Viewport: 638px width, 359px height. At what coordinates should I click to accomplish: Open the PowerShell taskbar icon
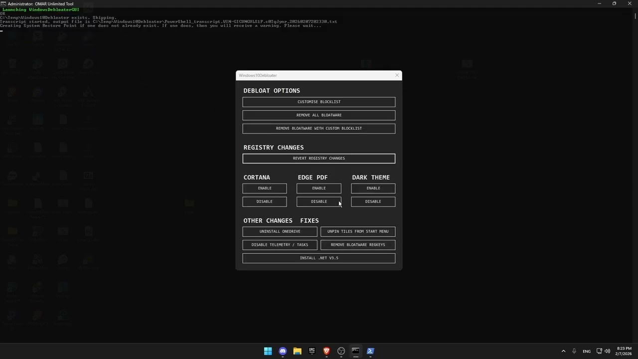(370, 351)
